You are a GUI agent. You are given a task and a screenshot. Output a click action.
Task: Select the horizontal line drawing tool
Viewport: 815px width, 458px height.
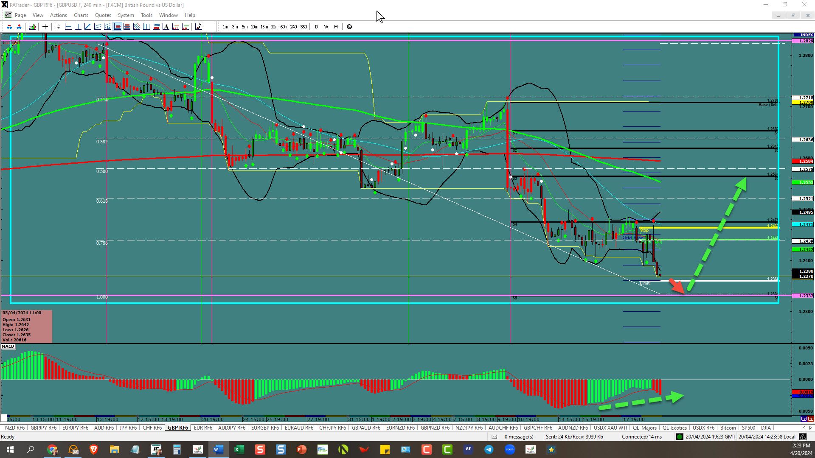coord(68,27)
